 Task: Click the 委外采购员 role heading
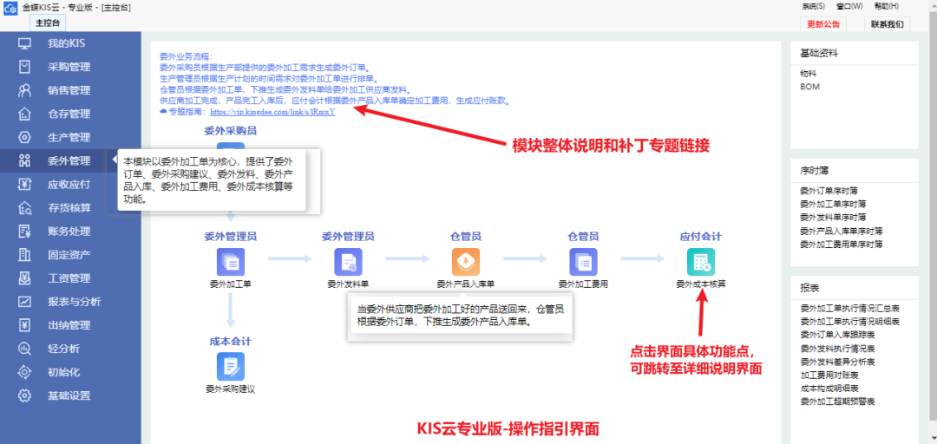point(231,131)
